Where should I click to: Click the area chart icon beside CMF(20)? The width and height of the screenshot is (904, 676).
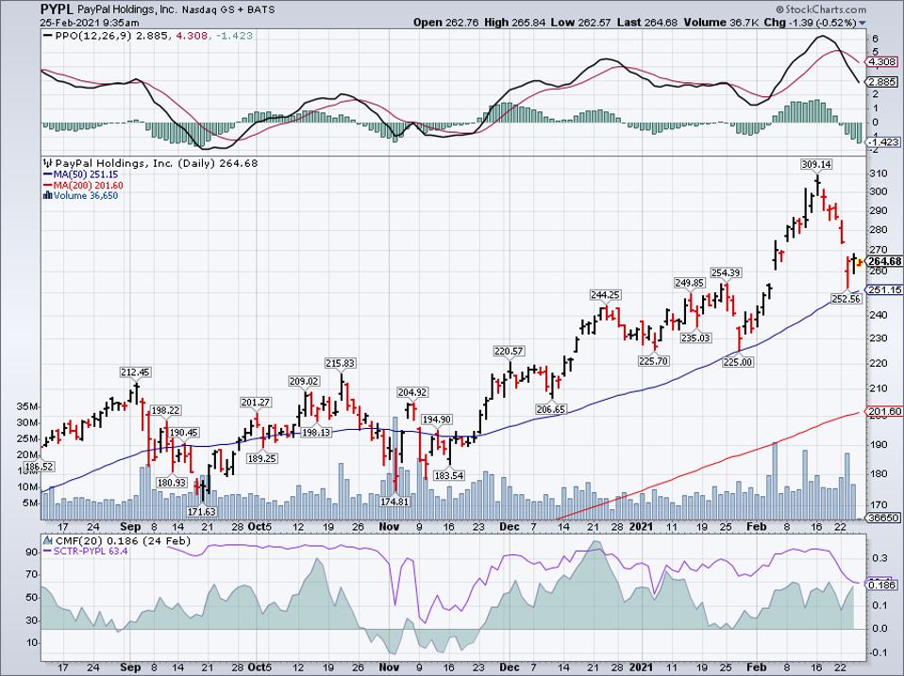pyautogui.click(x=47, y=540)
